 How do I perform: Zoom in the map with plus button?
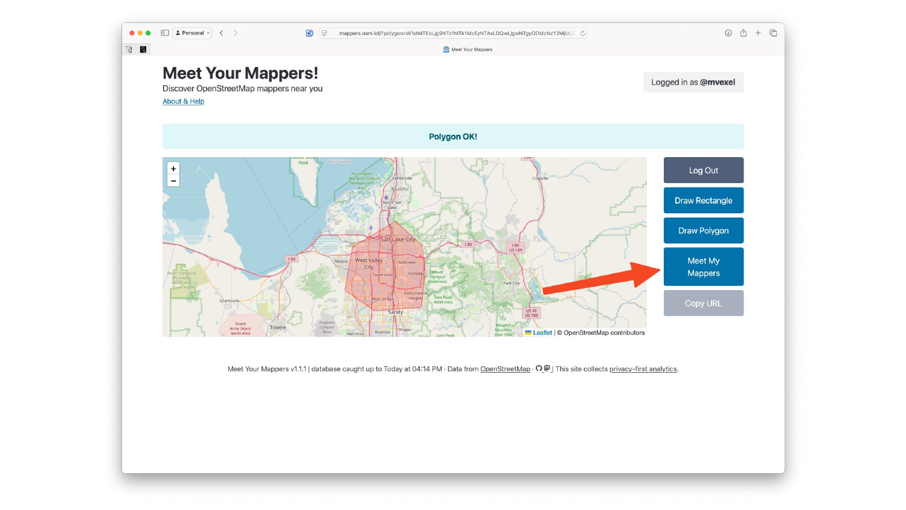[173, 169]
